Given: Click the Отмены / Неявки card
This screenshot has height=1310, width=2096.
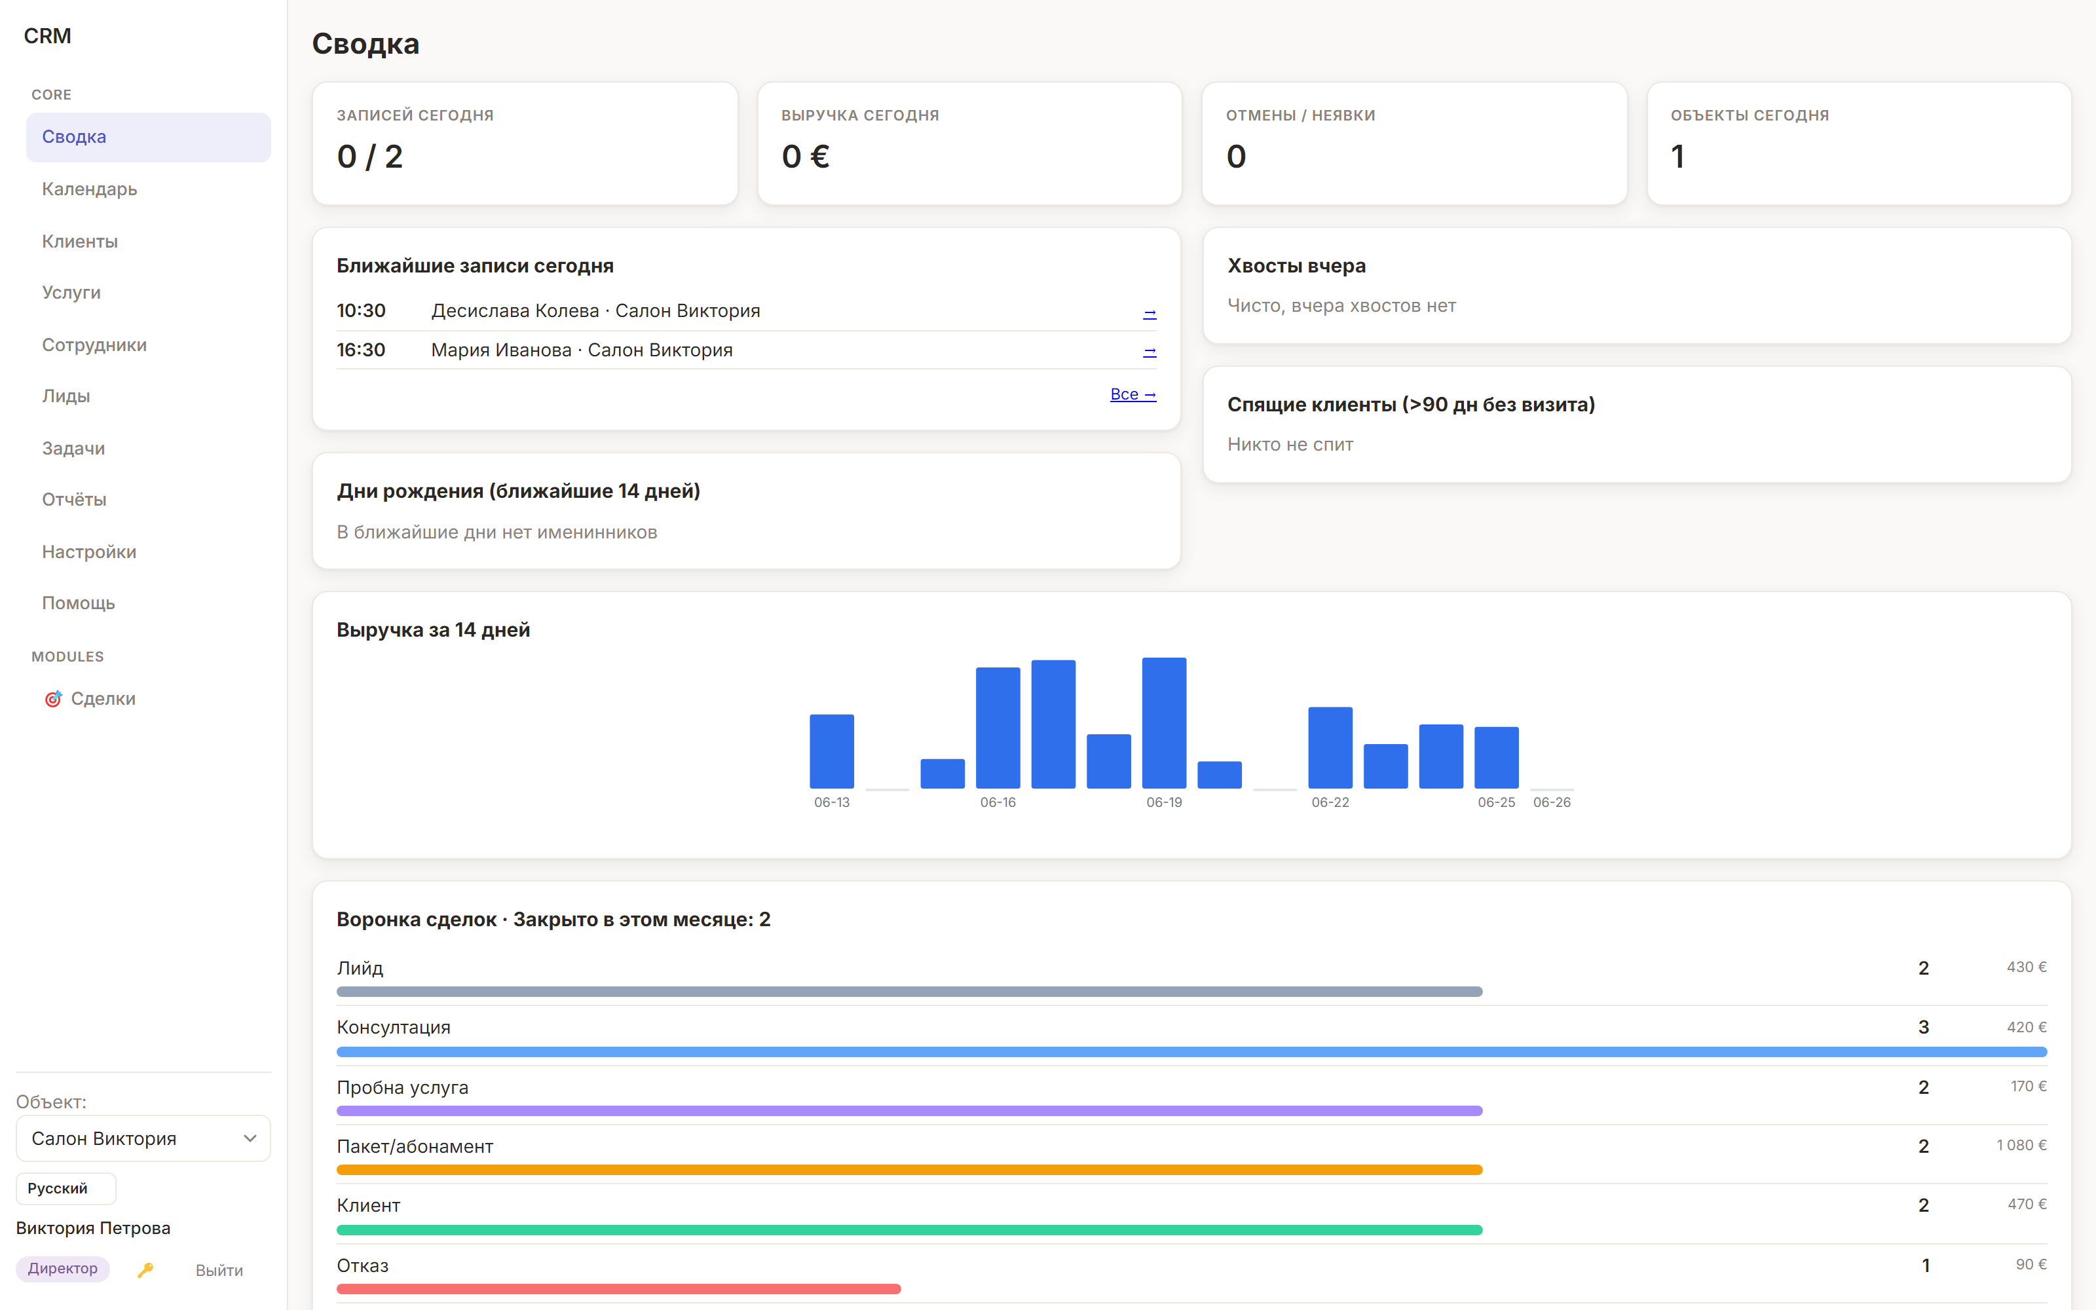Looking at the screenshot, I should (x=1414, y=144).
